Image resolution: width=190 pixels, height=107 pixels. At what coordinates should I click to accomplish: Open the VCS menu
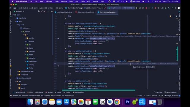pos(88,1)
